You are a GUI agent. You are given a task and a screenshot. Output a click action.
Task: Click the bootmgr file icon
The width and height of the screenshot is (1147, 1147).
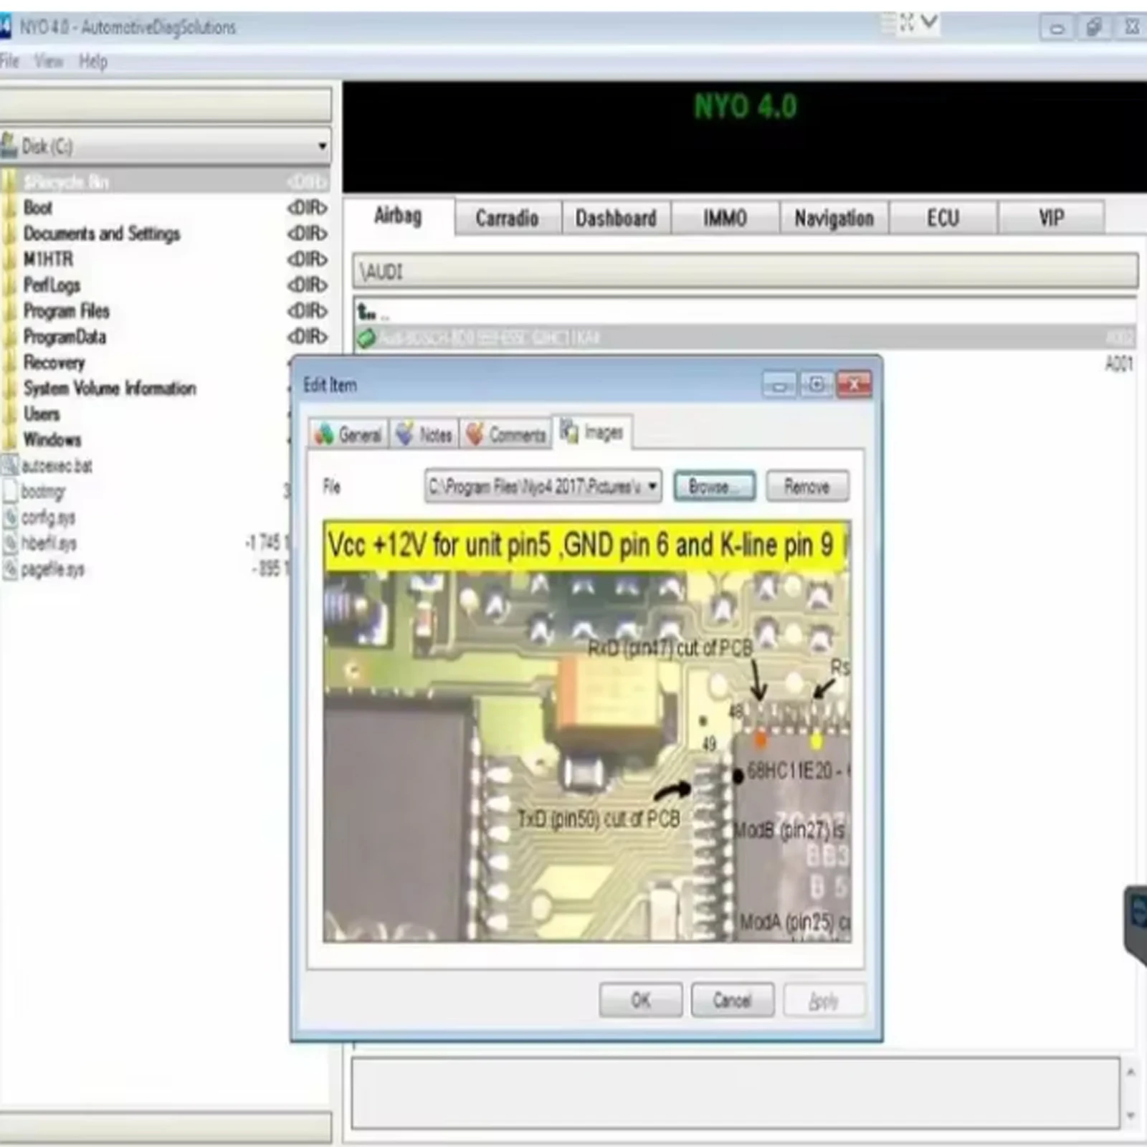(10, 492)
